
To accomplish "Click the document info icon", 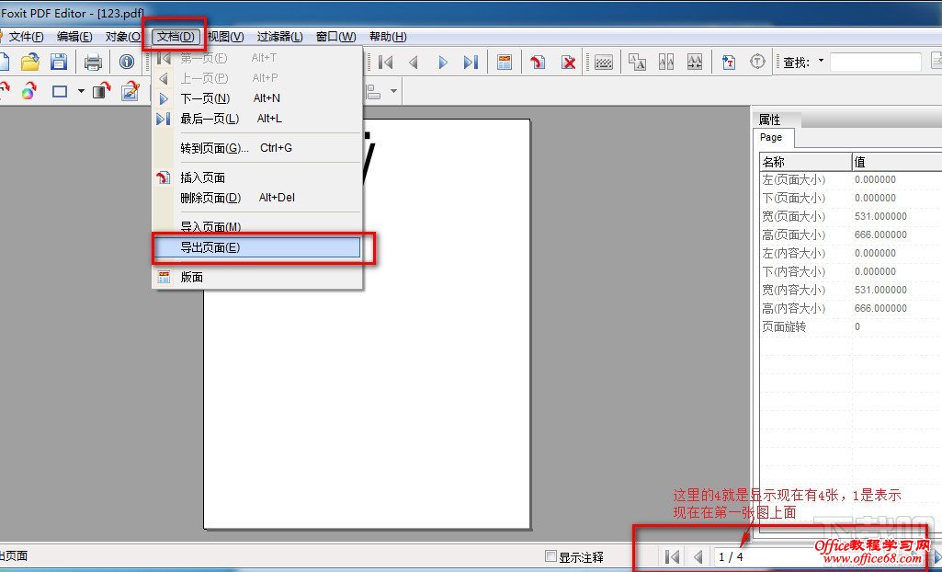I will (x=126, y=62).
